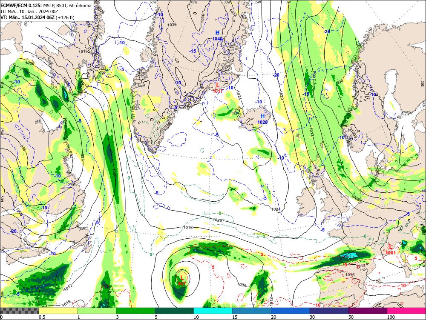This screenshot has width=426, height=320.
Task: Click the blue '-20' temperature label in the top right
Action: [x=327, y=31]
